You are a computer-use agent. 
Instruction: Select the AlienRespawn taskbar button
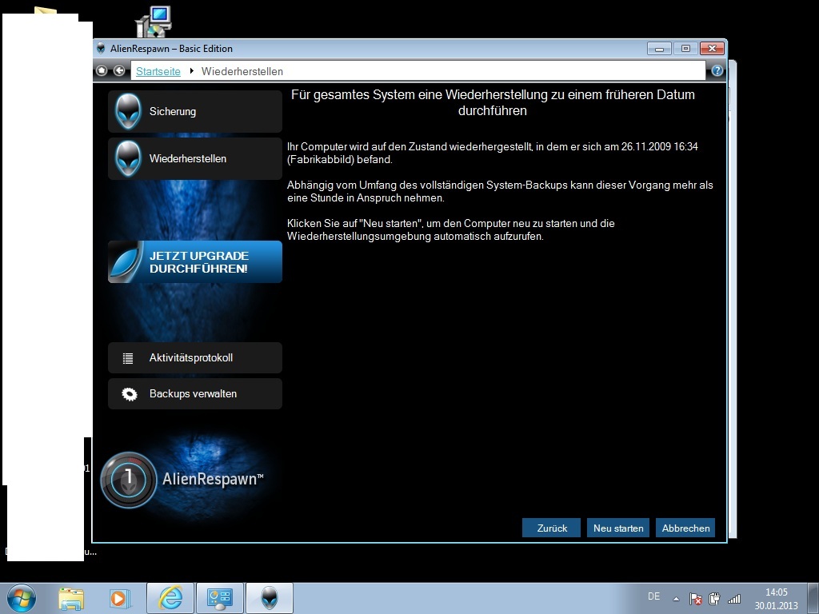click(x=270, y=598)
